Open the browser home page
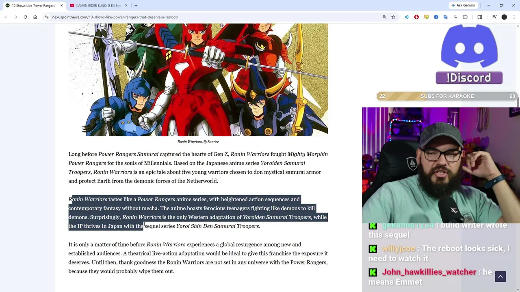 tap(35, 17)
